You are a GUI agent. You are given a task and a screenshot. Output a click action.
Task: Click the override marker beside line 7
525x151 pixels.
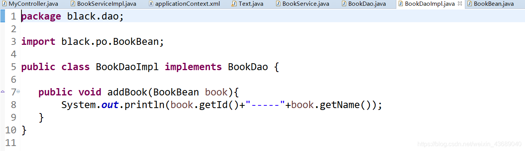coord(3,92)
